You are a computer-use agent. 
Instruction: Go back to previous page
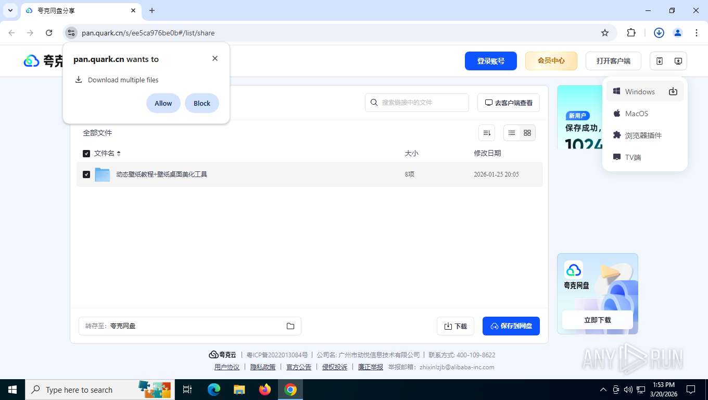point(11,33)
